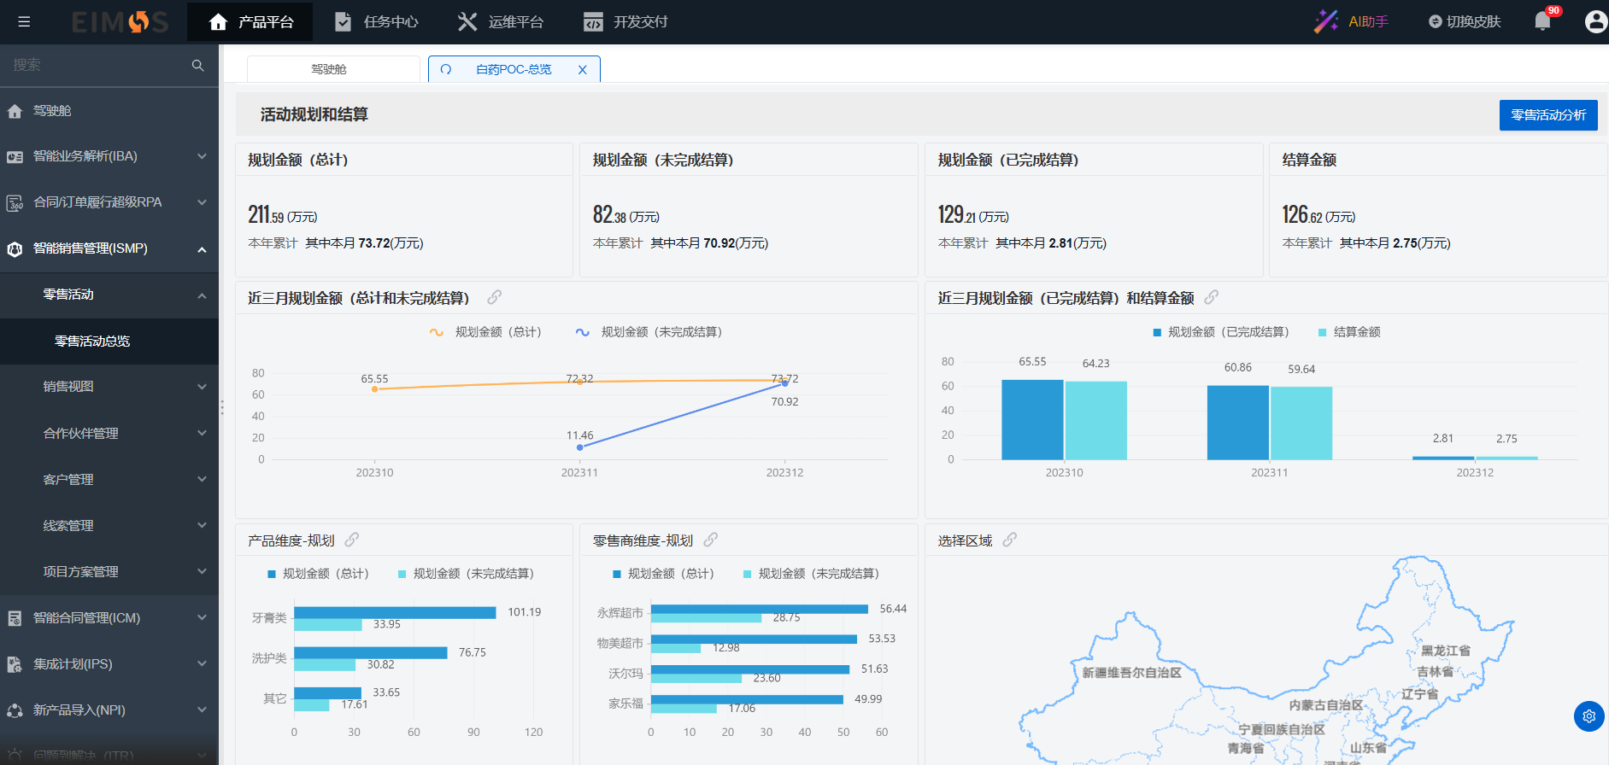
Task: Click the 任务中心 checklist icon
Action: (x=343, y=21)
